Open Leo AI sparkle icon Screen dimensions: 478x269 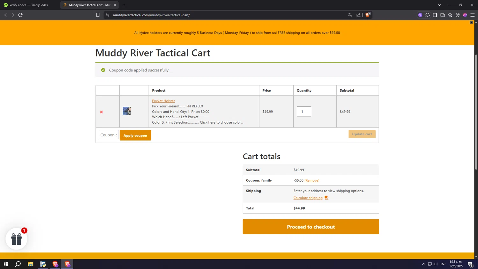coord(450,15)
